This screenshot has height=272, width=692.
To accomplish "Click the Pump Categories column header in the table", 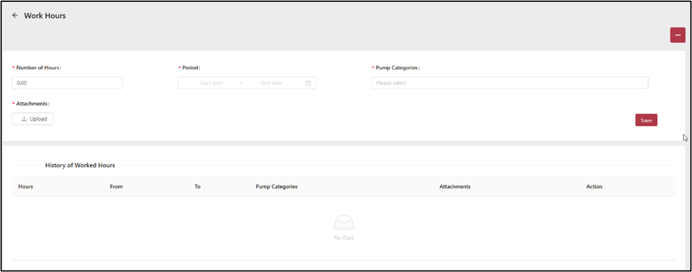I will tap(277, 187).
